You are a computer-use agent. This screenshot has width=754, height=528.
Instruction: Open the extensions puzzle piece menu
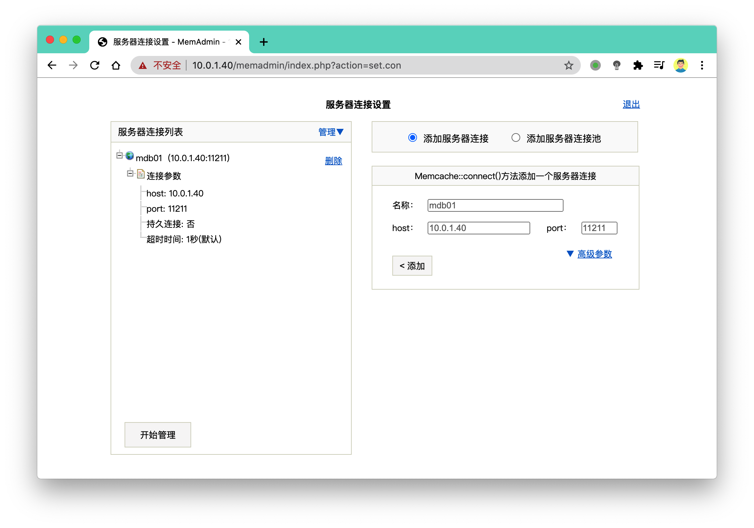[x=638, y=65]
